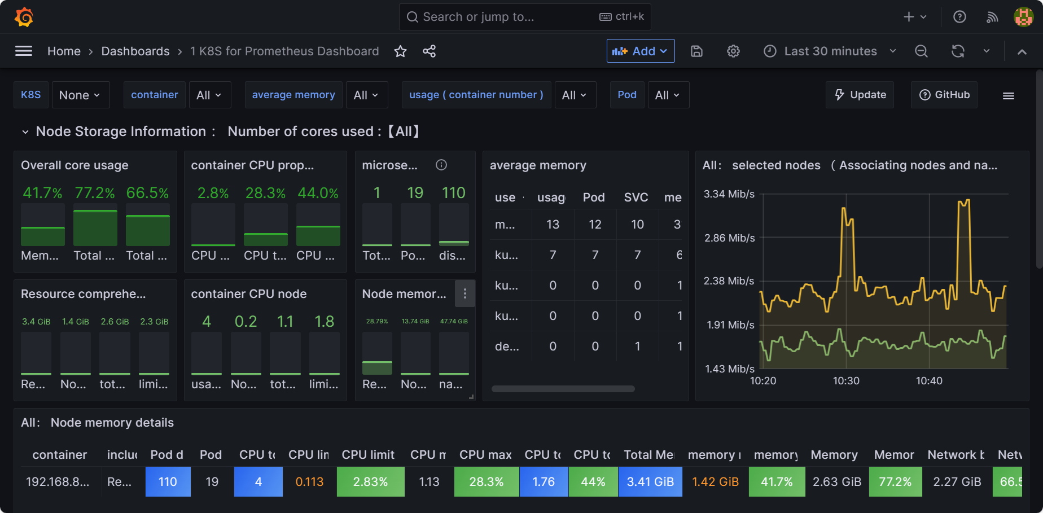Viewport: 1043px width, 513px height.
Task: Go to Dashboards breadcrumb
Action: [x=135, y=51]
